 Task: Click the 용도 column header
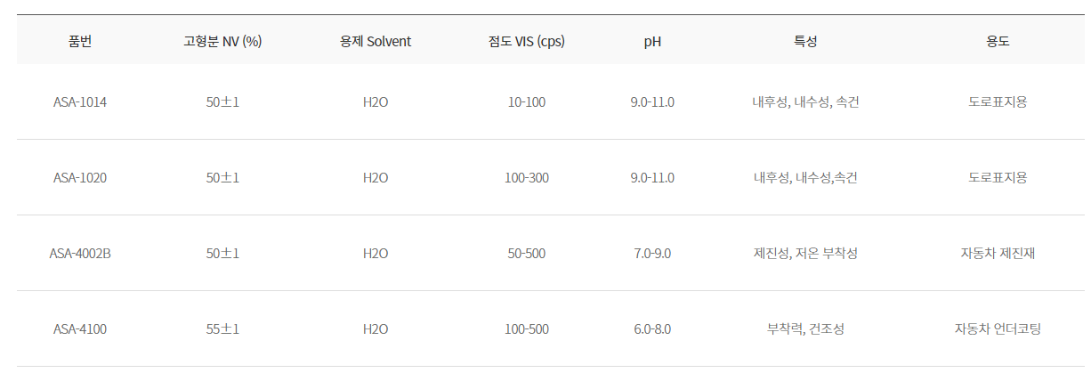[x=998, y=41]
